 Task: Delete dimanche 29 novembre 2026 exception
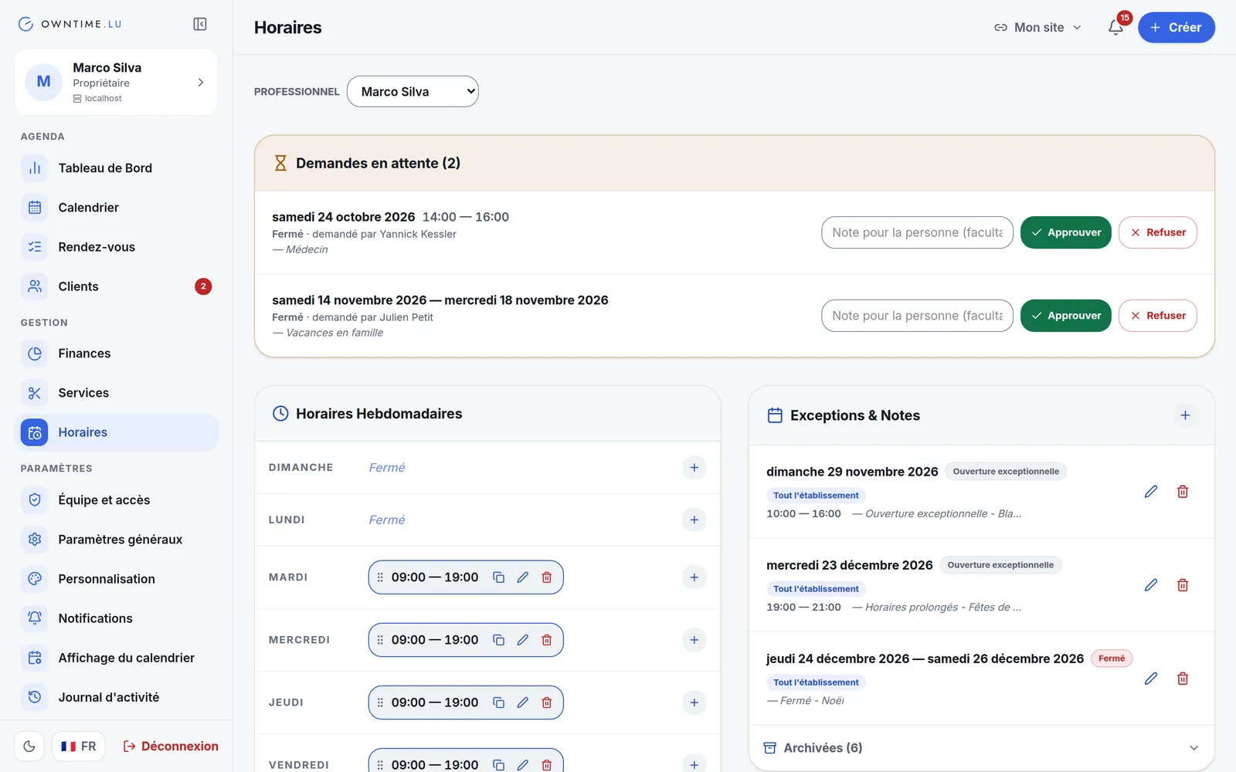1183,492
